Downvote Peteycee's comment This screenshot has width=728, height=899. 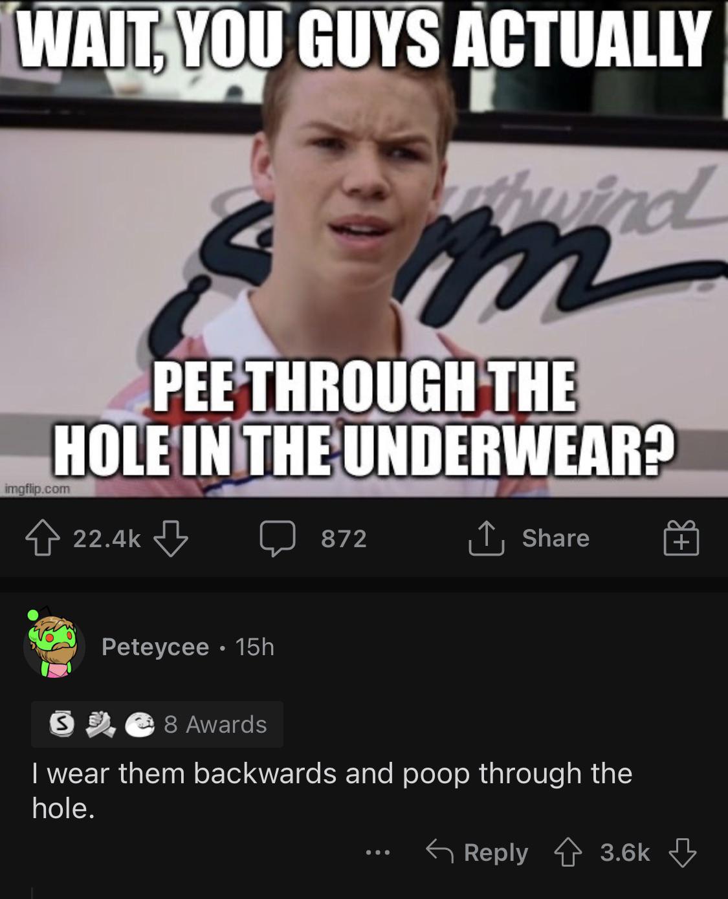(682, 852)
